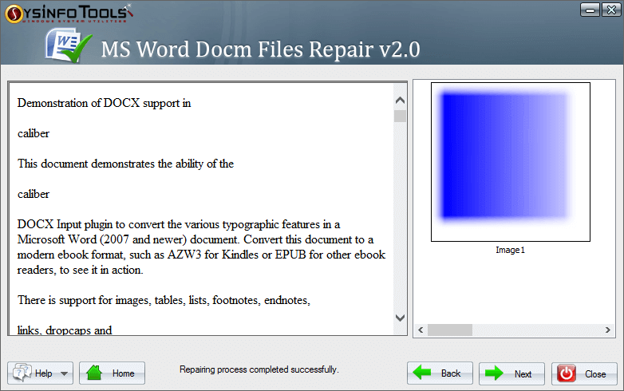Click the paragraph starting 'DOCX Input plugin to convert'
The width and height of the screenshot is (624, 391).
click(x=201, y=247)
